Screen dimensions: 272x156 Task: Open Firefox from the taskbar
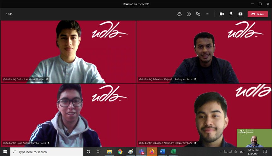click(x=152, y=152)
